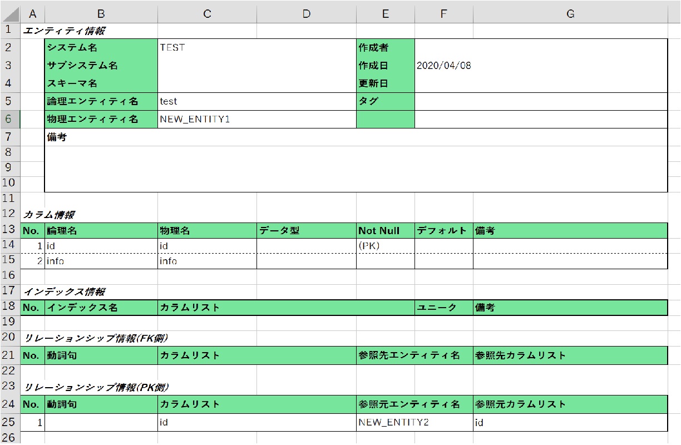Image resolution: width=681 pixels, height=445 pixels.
Task: Click the システム名 label cell
Action: tap(101, 48)
